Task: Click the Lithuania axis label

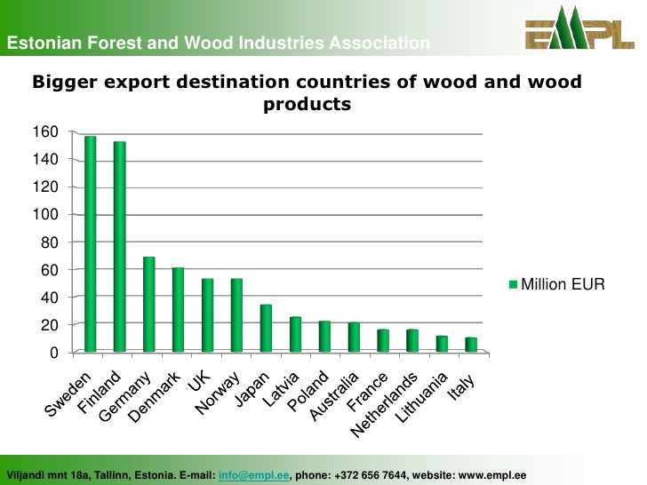Action: (x=421, y=397)
